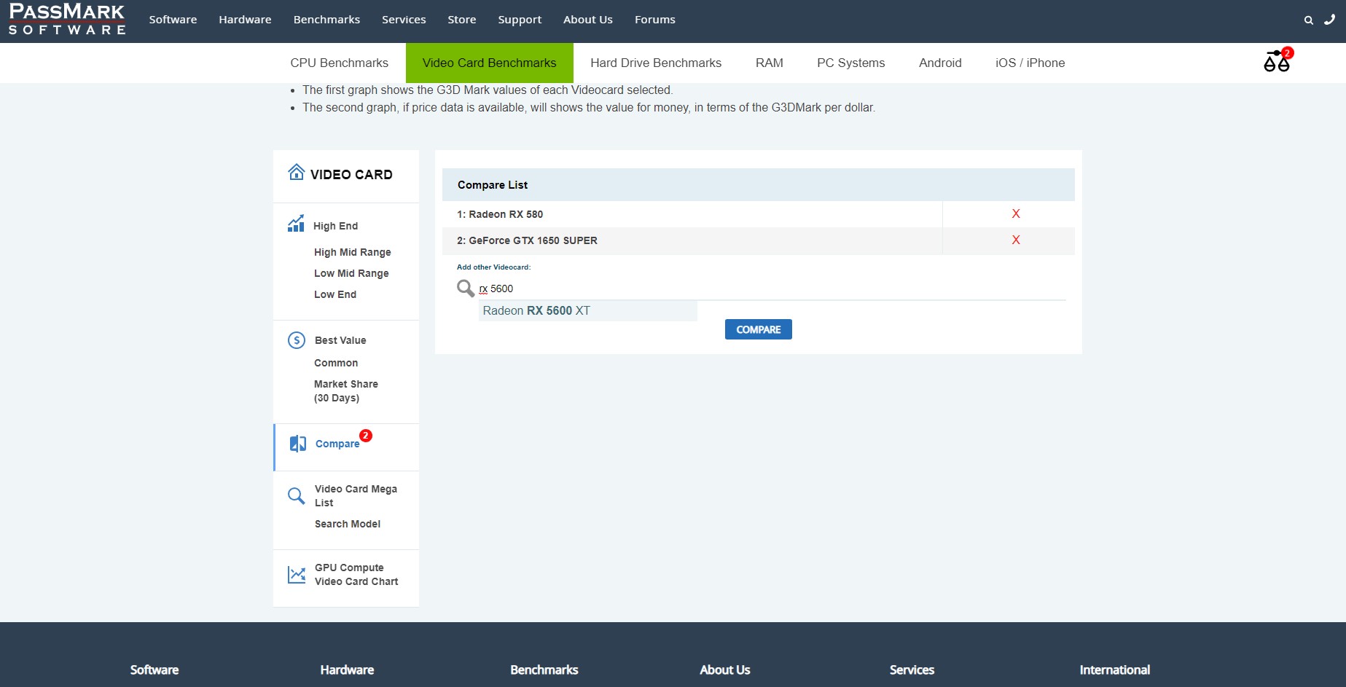Open Search Model sidebar link
The width and height of the screenshot is (1346, 687).
pos(348,524)
